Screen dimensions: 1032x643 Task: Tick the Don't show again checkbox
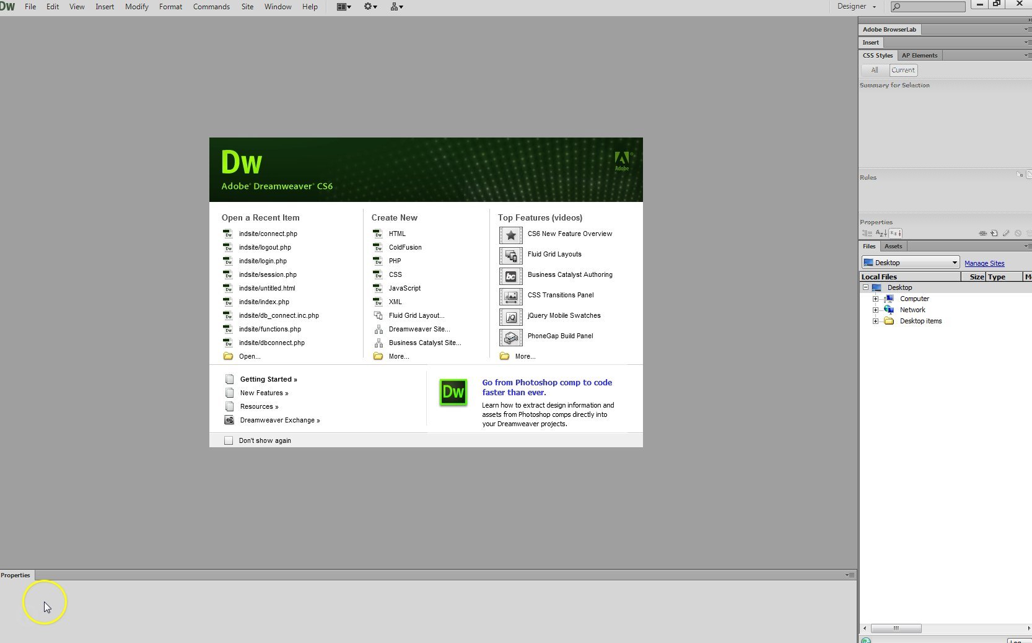(229, 440)
